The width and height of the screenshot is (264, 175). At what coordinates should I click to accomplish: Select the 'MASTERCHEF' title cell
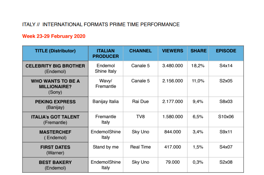[x=55, y=134]
